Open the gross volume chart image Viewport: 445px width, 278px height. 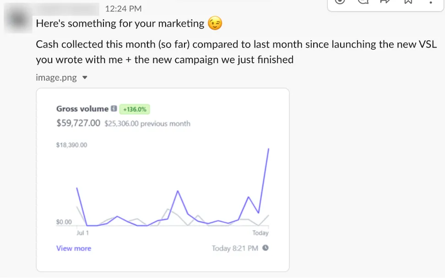pyautogui.click(x=163, y=180)
